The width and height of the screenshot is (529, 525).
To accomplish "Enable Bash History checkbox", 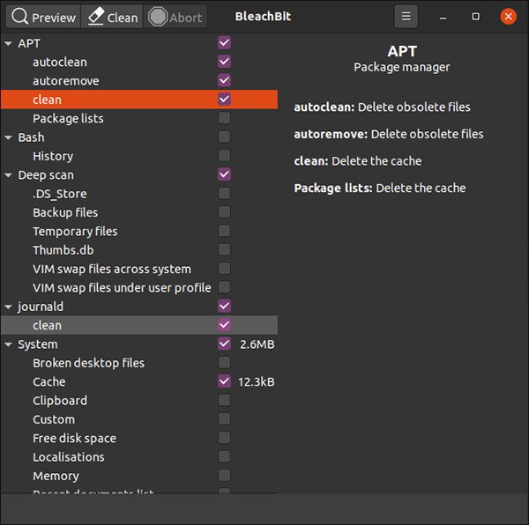I will (224, 156).
